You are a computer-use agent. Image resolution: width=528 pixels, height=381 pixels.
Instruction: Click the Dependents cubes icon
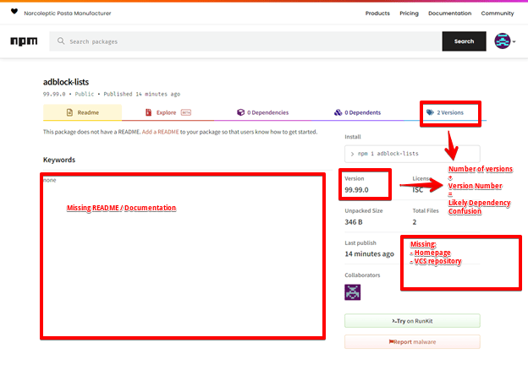338,112
